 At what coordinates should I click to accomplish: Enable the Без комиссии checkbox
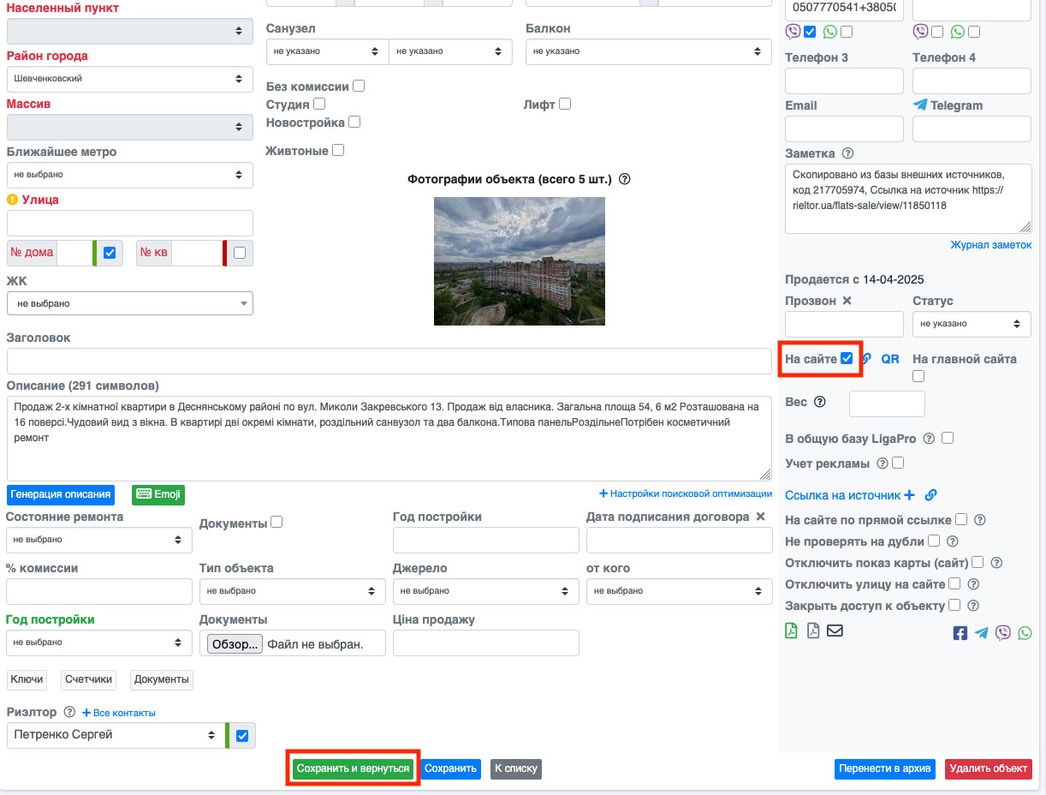(x=359, y=86)
